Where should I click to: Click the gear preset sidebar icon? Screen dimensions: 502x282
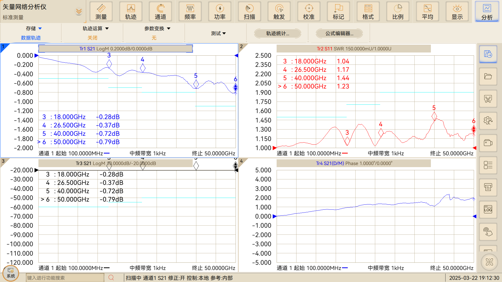click(488, 121)
